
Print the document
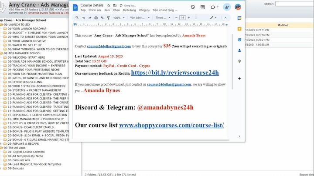tap(96, 18)
